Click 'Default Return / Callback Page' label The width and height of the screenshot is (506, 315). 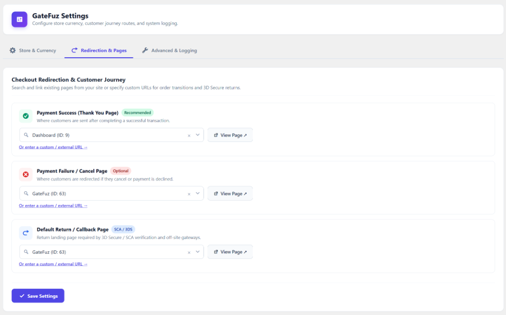[x=73, y=229]
